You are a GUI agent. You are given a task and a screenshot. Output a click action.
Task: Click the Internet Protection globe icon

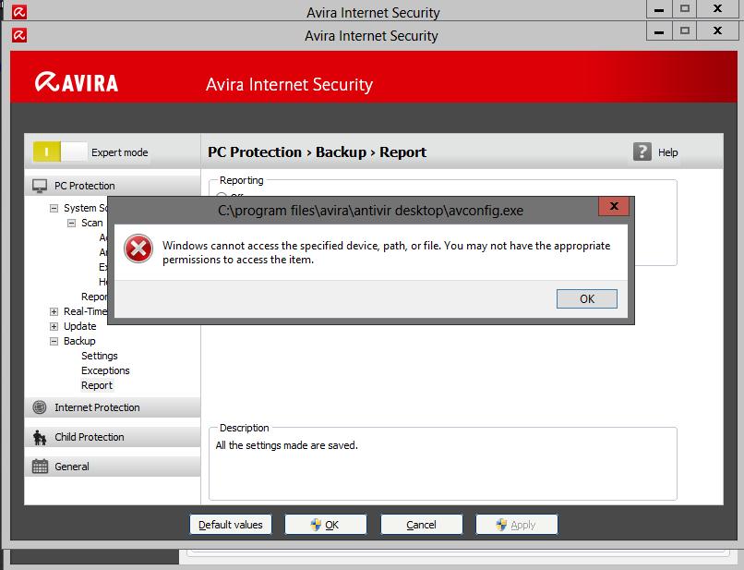(x=40, y=407)
